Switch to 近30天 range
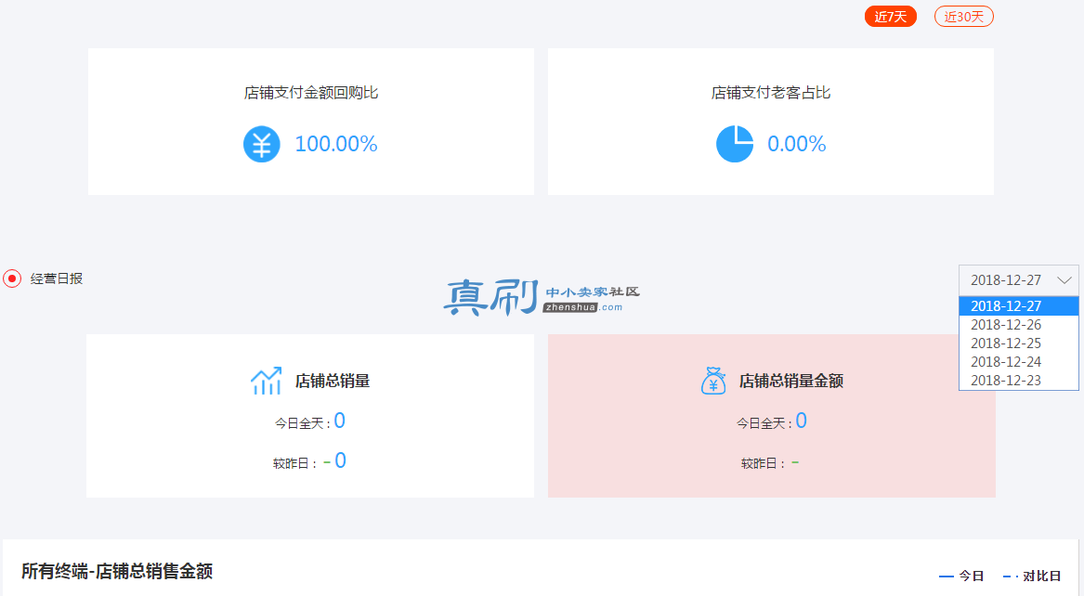This screenshot has height=596, width=1084. (x=963, y=17)
